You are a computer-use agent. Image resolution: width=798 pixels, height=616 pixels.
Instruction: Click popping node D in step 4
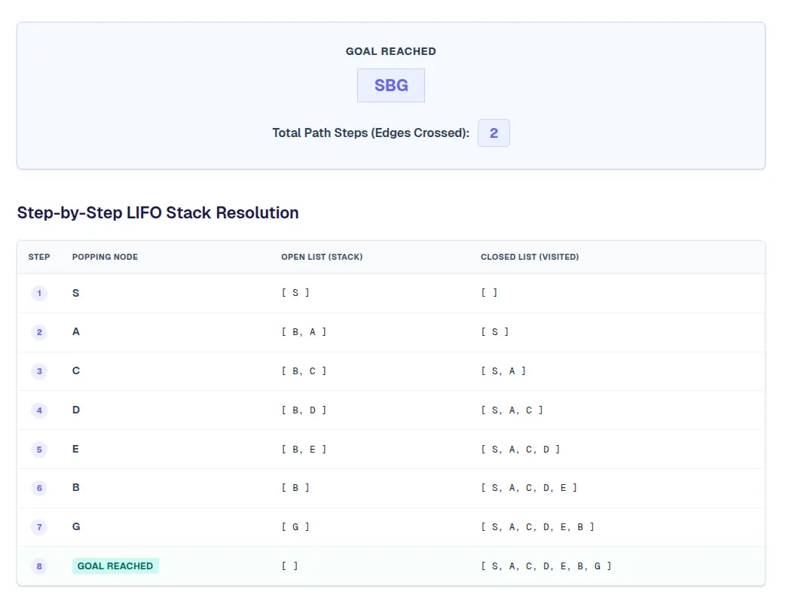pos(76,410)
